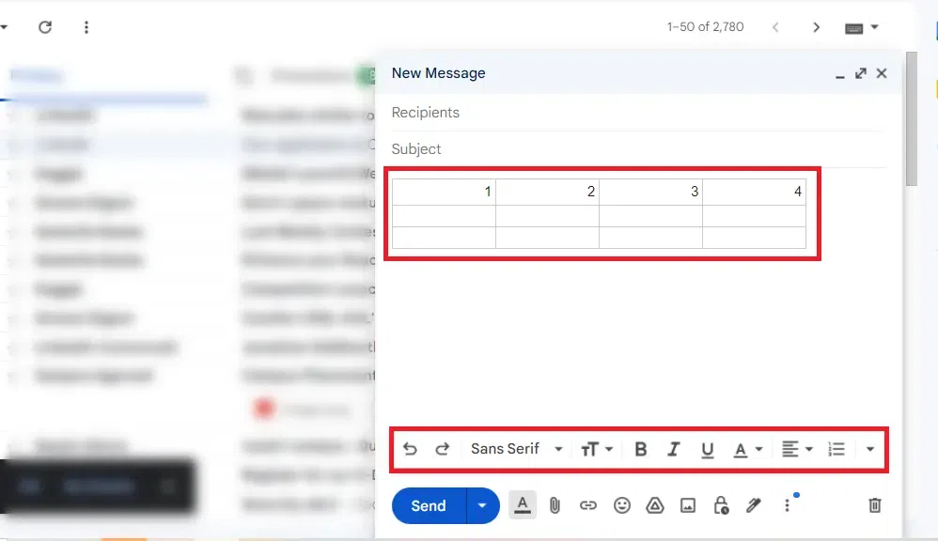The height and width of the screenshot is (541, 938).
Task: Open the text size dropdown
Action: point(597,449)
